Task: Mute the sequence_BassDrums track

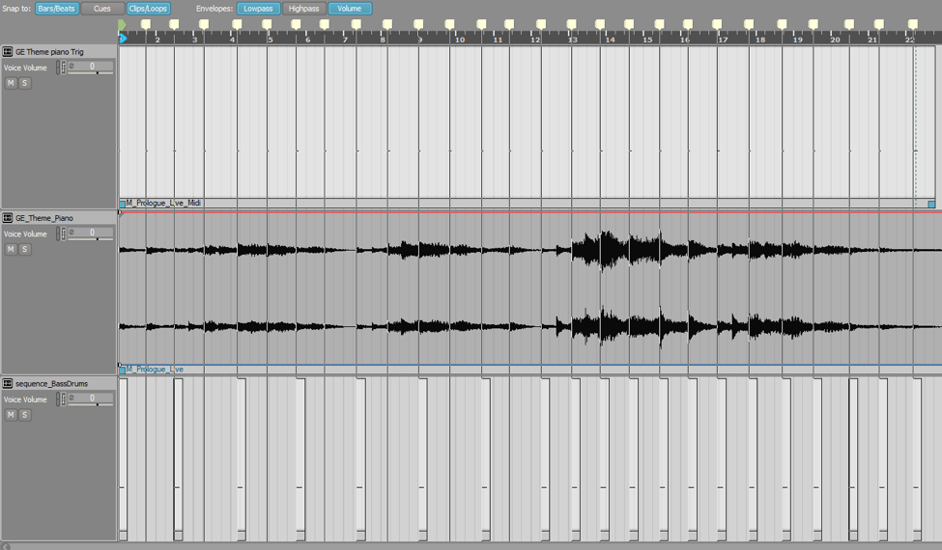Action: pyautogui.click(x=11, y=415)
